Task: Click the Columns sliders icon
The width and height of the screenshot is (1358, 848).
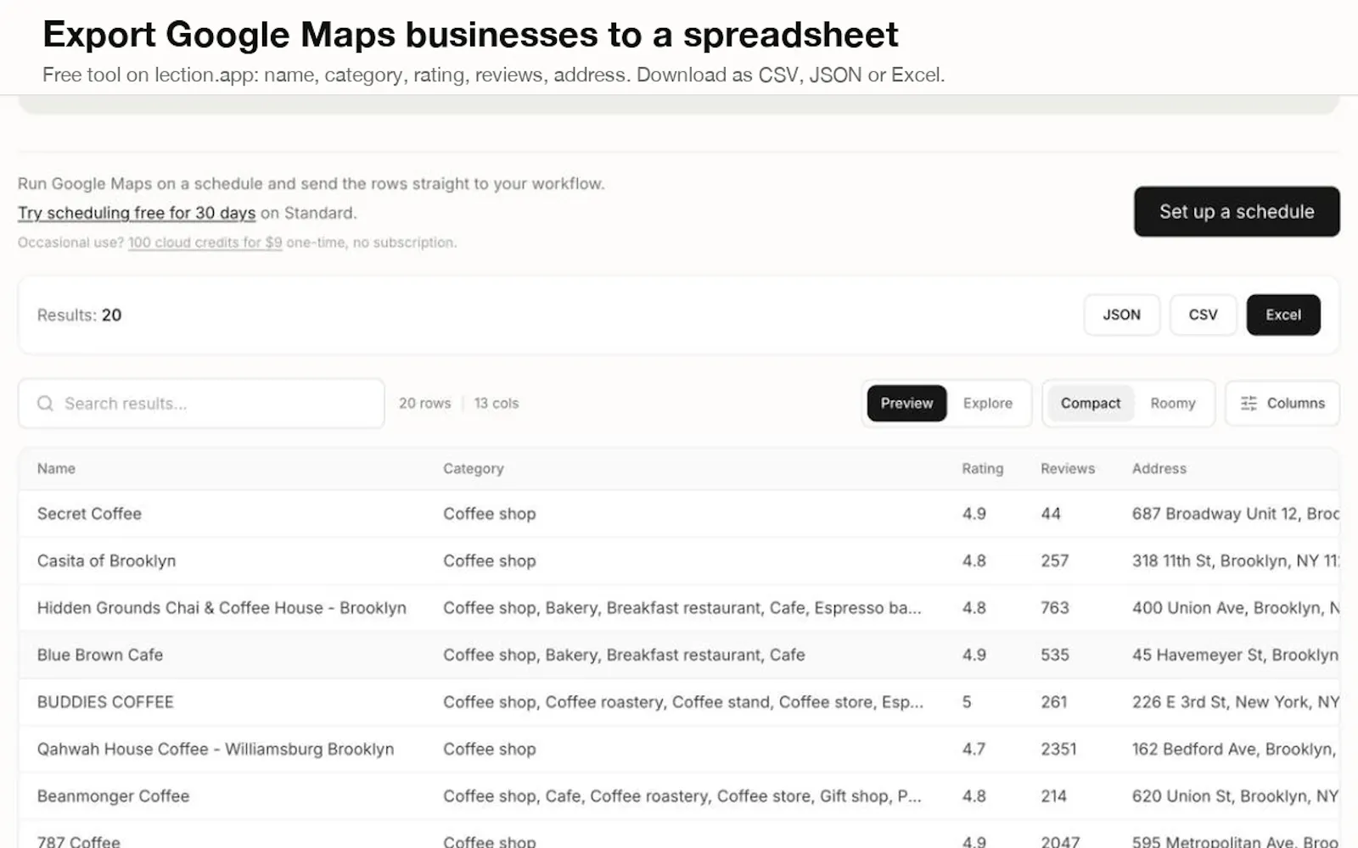Action: point(1249,404)
